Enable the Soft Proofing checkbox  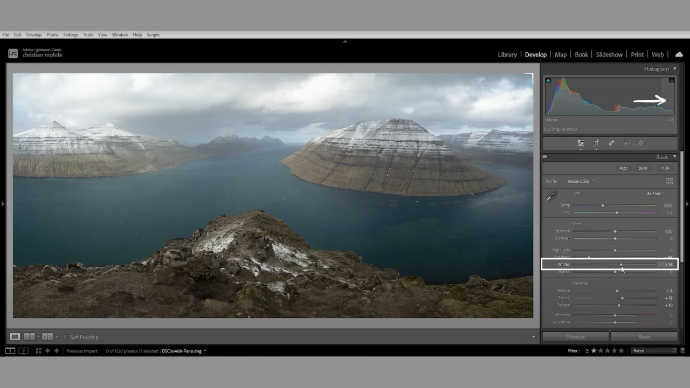tap(66, 337)
